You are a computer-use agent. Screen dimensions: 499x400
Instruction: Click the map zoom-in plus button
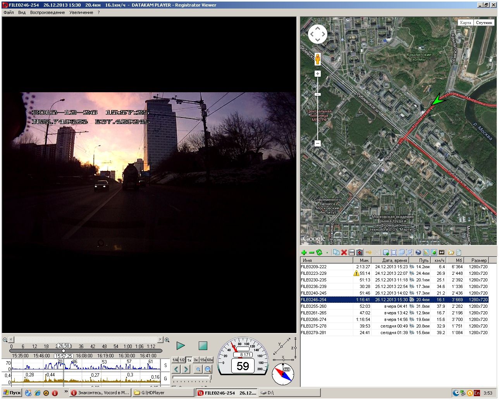click(318, 74)
